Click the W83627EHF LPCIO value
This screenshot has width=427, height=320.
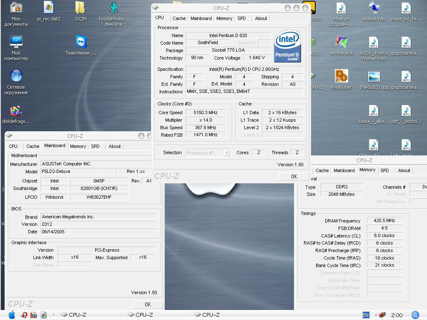tap(99, 197)
